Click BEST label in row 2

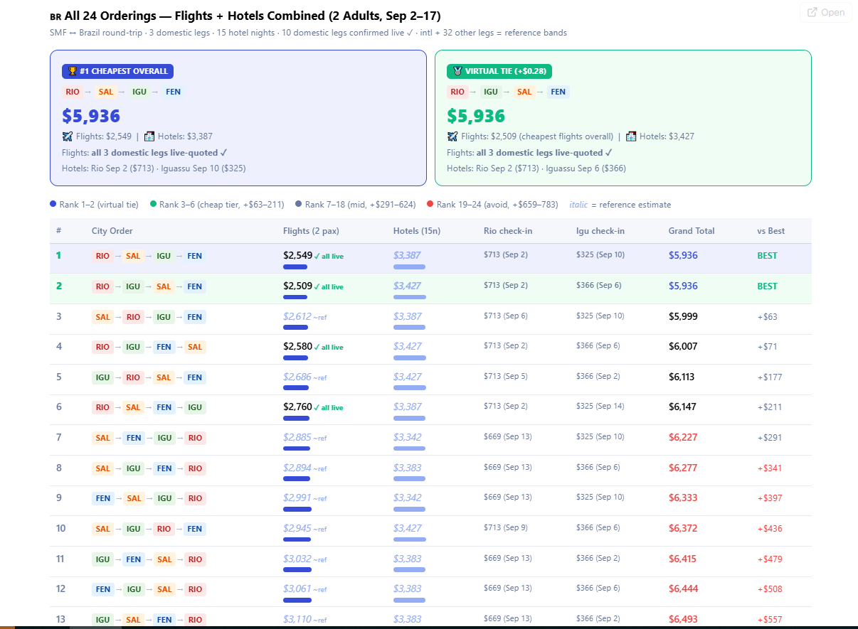coord(768,286)
